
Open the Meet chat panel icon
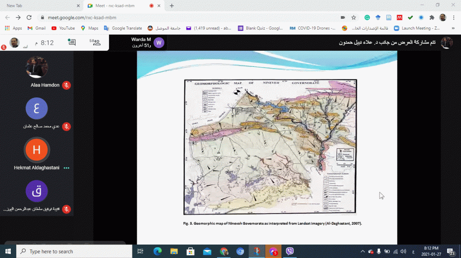click(72, 43)
